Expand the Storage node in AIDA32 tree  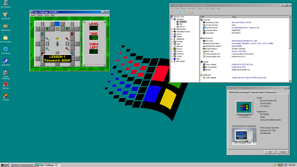click(172, 42)
